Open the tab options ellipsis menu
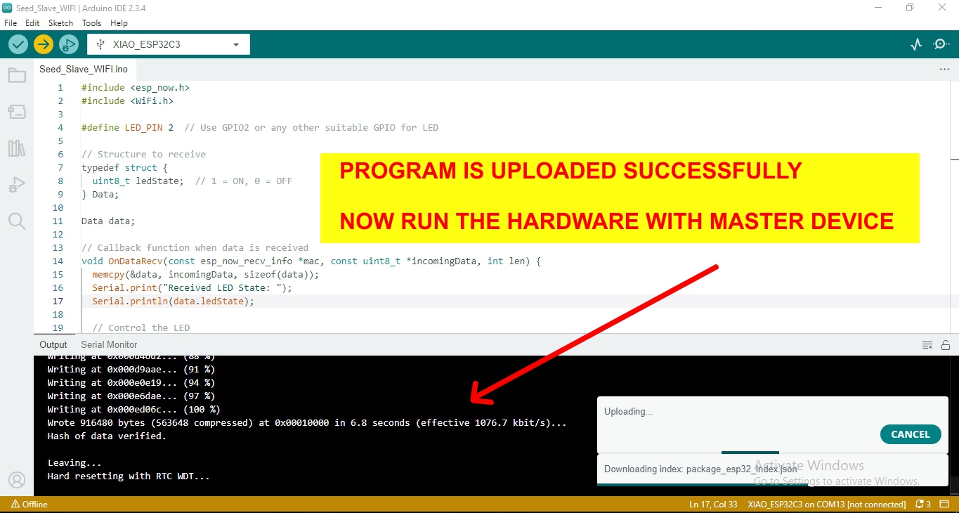959x513 pixels. pyautogui.click(x=944, y=70)
